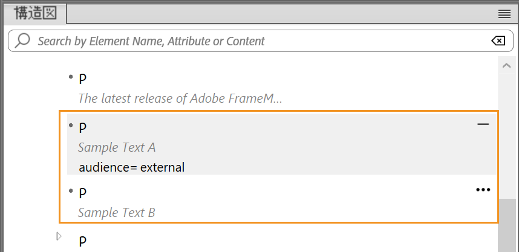
Task: Select the first P element bullet
Action: (71, 77)
